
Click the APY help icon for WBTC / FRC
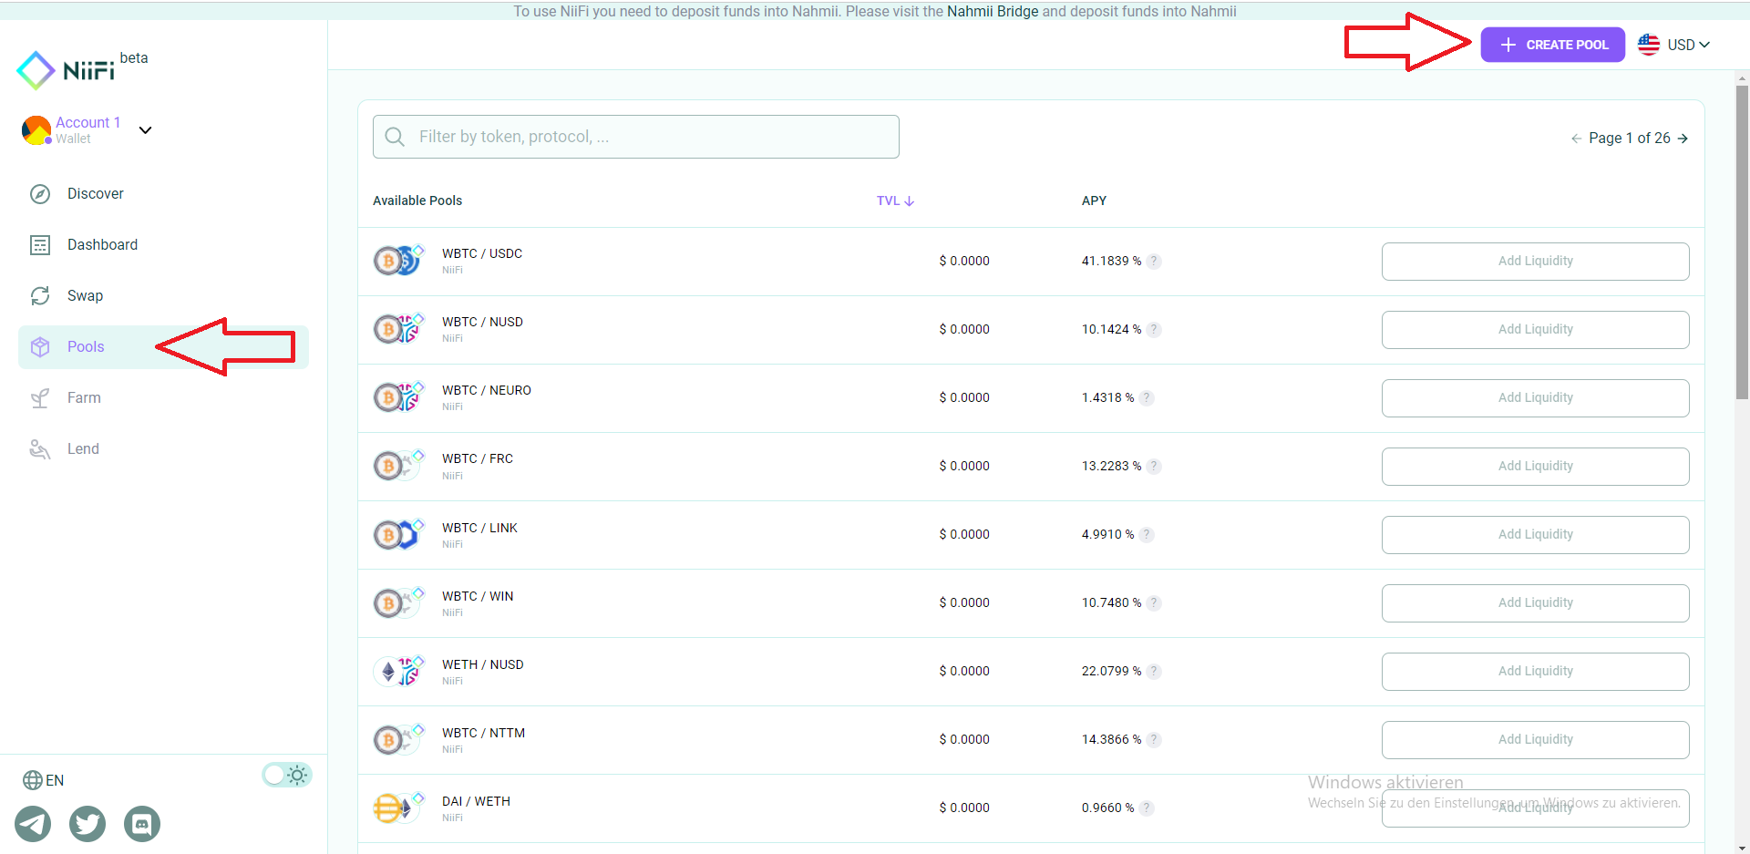tap(1154, 466)
